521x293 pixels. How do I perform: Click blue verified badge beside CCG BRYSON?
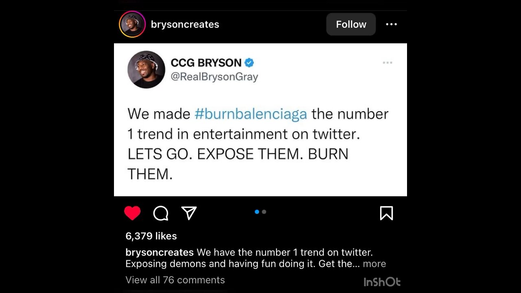(249, 63)
